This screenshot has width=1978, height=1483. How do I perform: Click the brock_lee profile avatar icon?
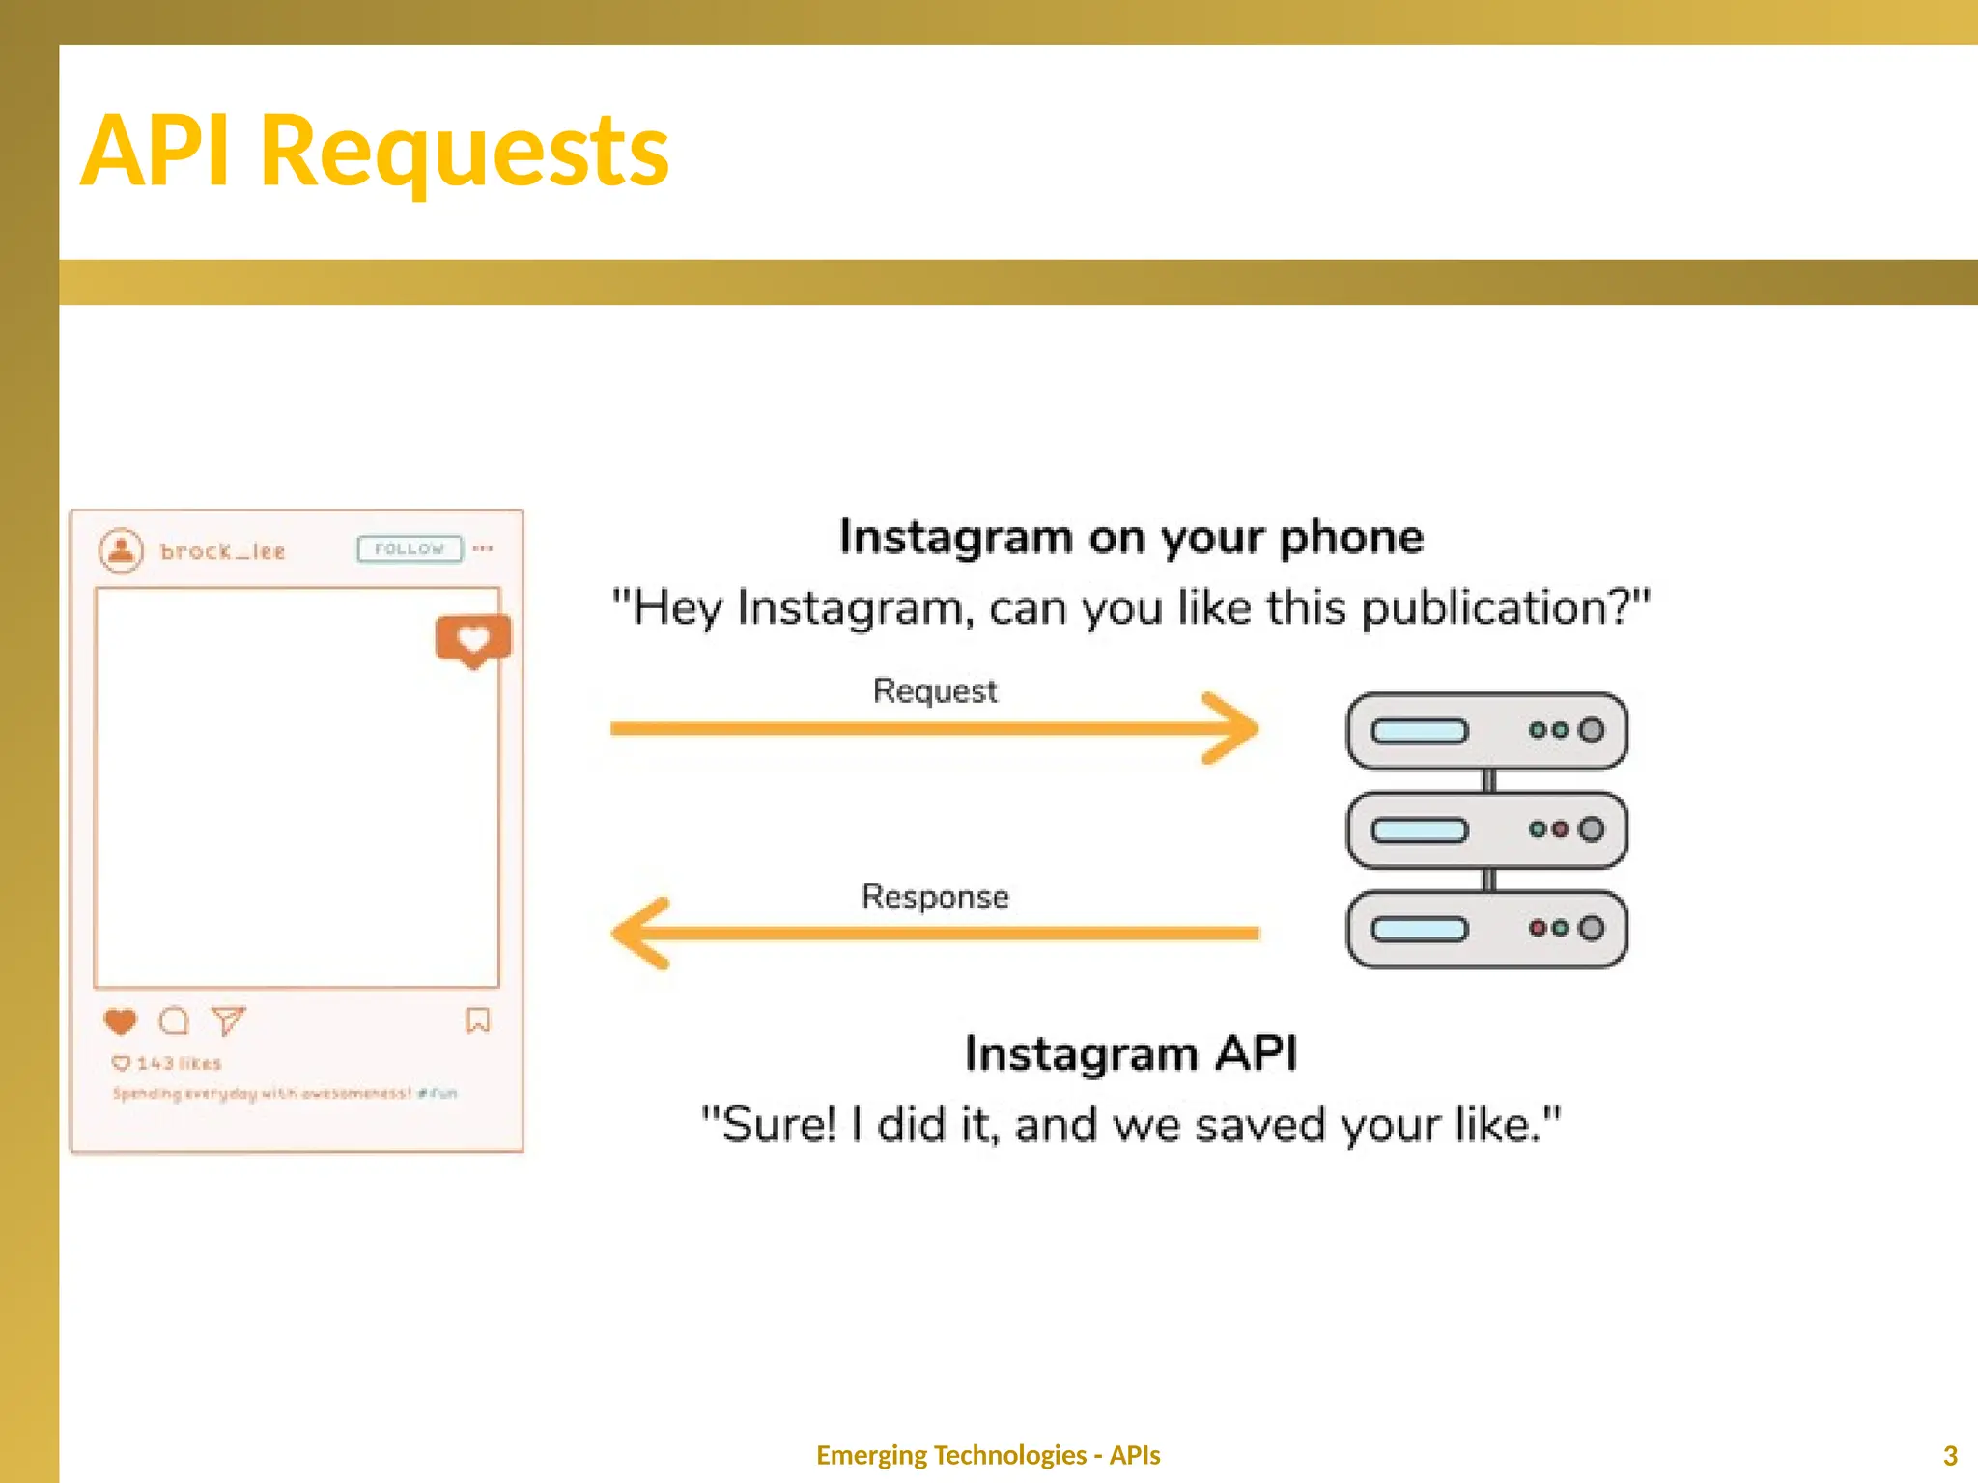pyautogui.click(x=121, y=550)
